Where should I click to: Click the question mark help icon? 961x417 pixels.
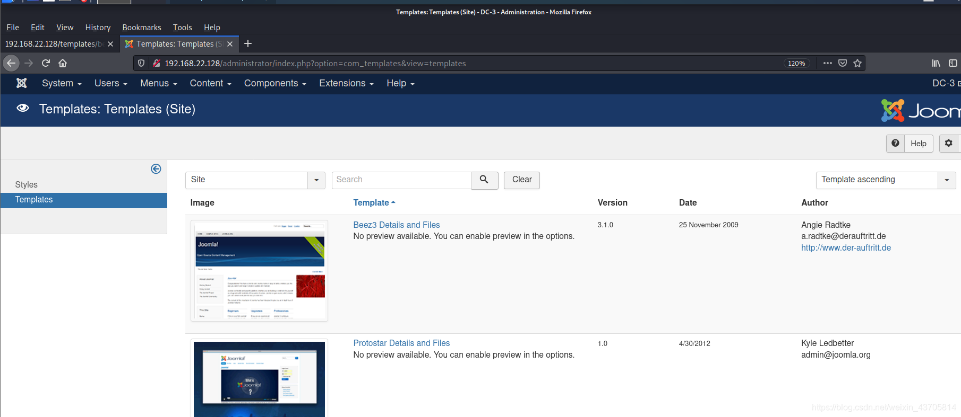click(x=896, y=143)
